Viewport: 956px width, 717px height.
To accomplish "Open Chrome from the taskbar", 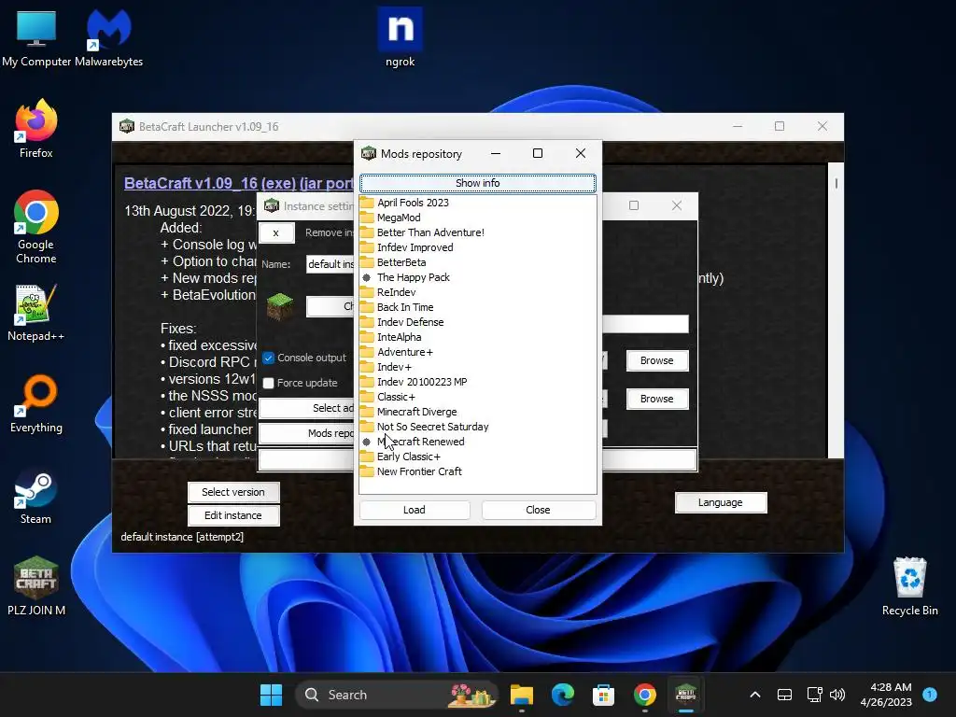I will click(x=644, y=695).
